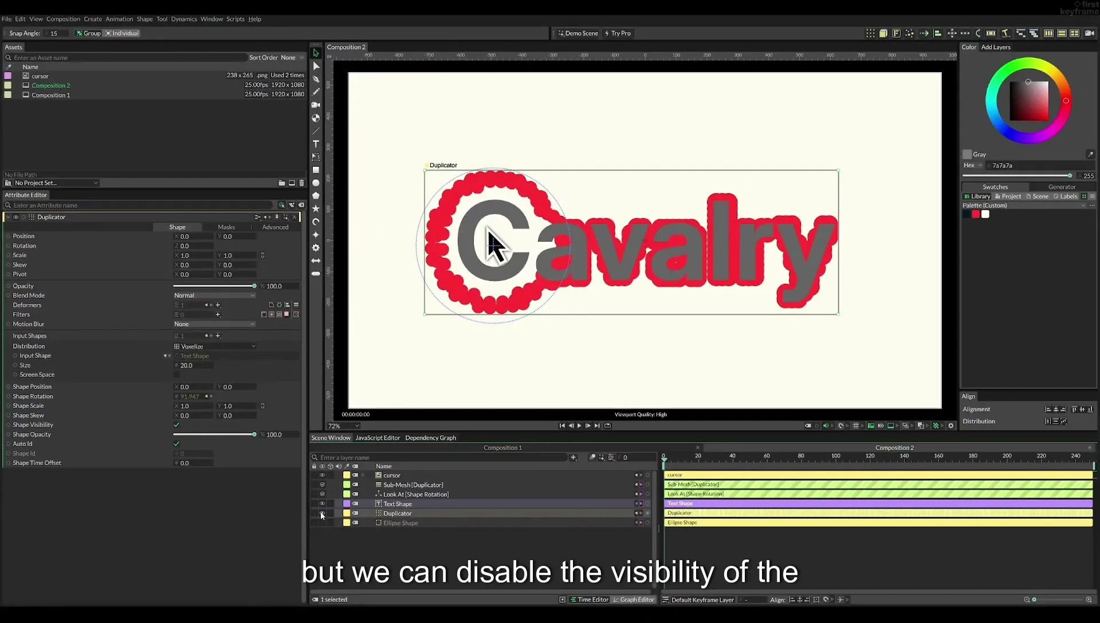Image resolution: width=1100 pixels, height=623 pixels.
Task: Open the Graph Editor
Action: pyautogui.click(x=633, y=600)
